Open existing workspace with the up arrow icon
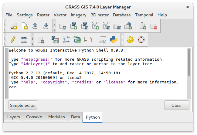The width and height of the screenshot is (197, 135). click(35, 26)
